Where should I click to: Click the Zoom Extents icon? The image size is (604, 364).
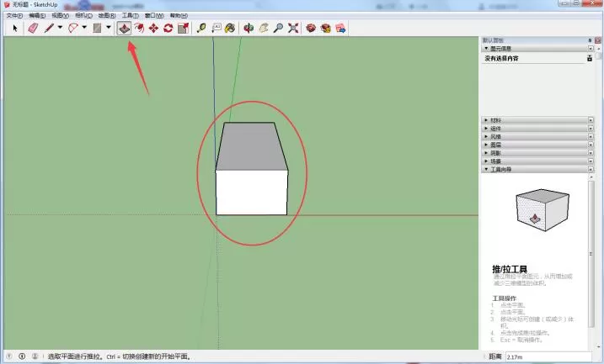pyautogui.click(x=293, y=28)
